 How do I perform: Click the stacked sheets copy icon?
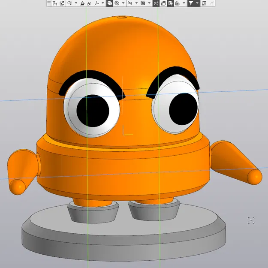163,3
